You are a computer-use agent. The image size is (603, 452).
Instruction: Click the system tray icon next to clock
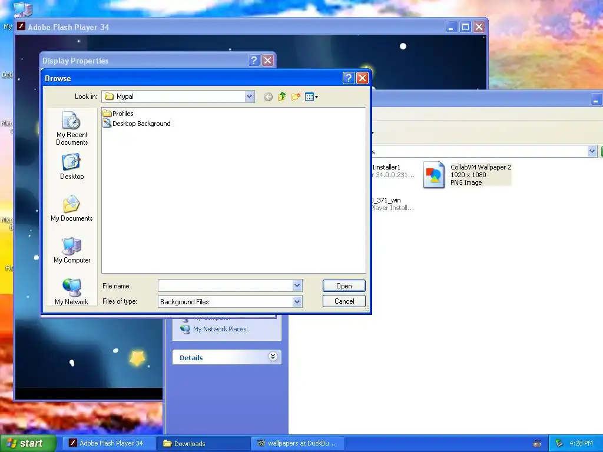(559, 443)
